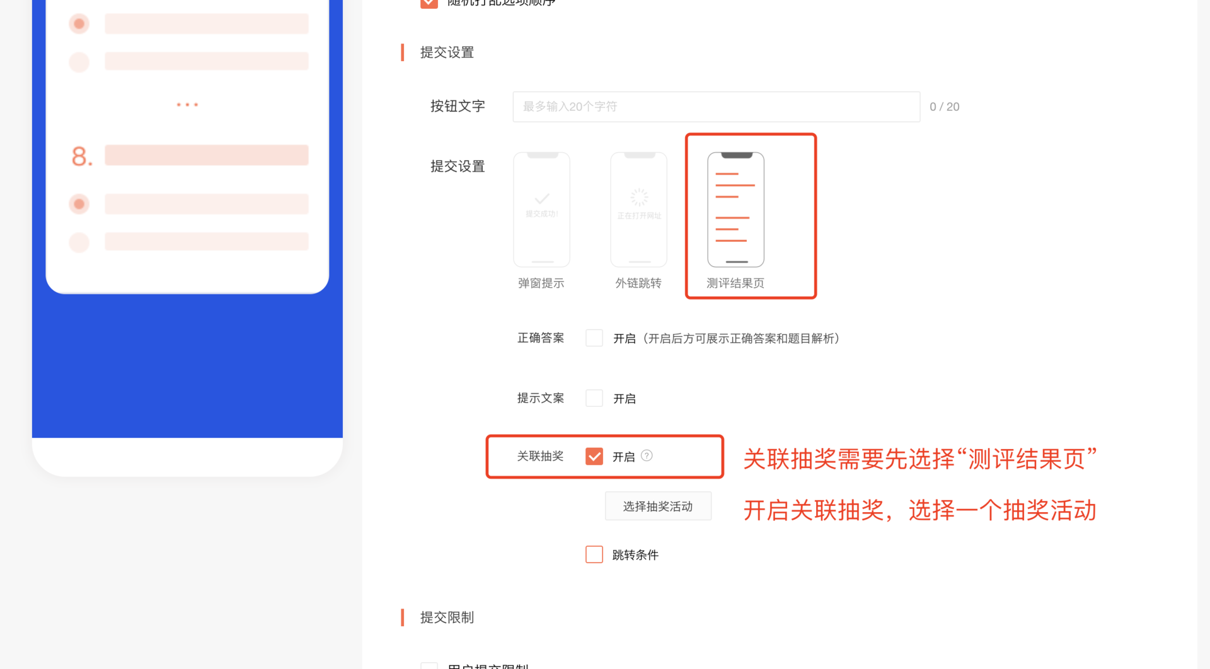This screenshot has width=1210, height=669.
Task: Select the 弹窗提示 phone thumbnail
Action: coord(541,210)
